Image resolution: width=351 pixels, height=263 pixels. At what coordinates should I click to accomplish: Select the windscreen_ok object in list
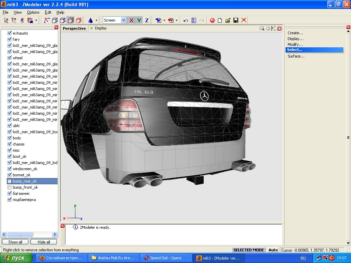(25, 169)
